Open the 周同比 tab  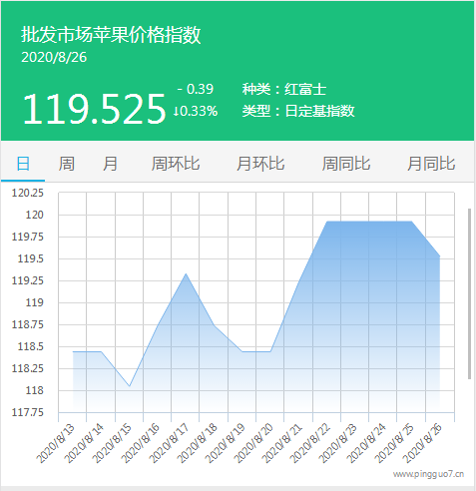[x=346, y=164]
